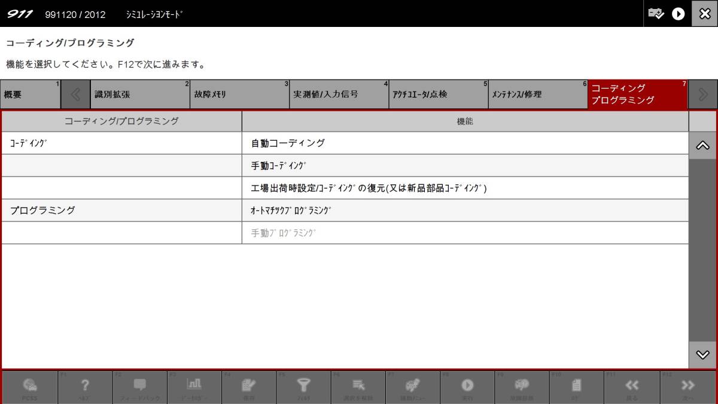Open Help via the F1 question mark icon

(x=85, y=386)
